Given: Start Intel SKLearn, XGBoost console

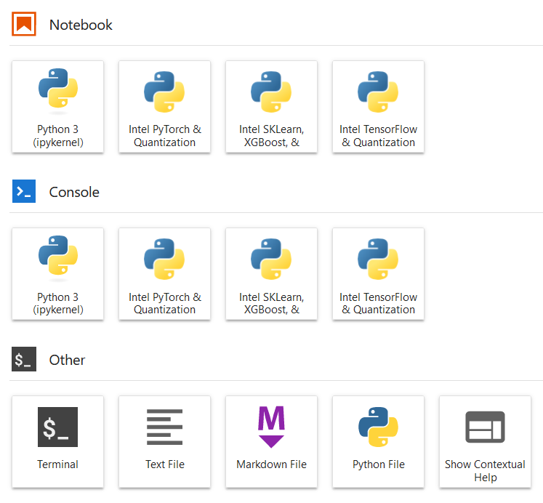Looking at the screenshot, I should pyautogui.click(x=271, y=274).
